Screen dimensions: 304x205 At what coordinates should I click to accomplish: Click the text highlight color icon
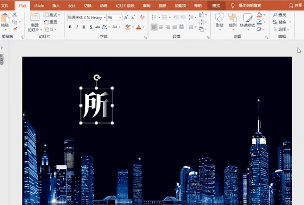128,27
